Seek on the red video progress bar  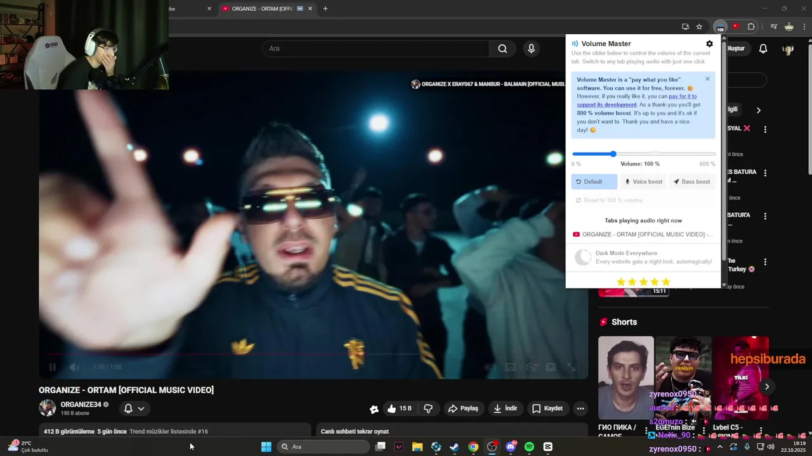313,355
